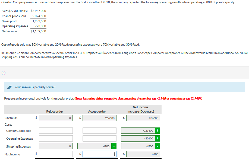Click info icon next to -223600 value
This screenshot has height=163, width=249.
pyautogui.click(x=157, y=130)
